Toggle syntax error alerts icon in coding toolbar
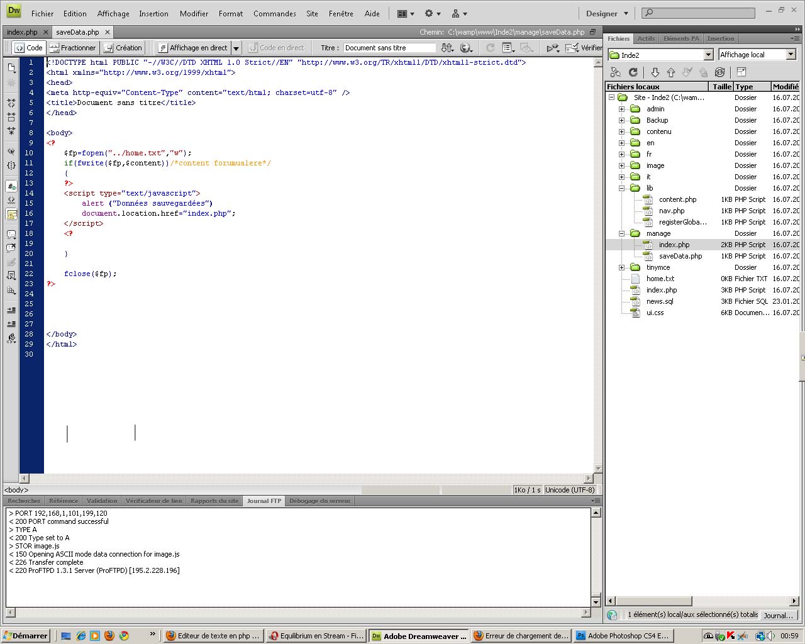 11,214
